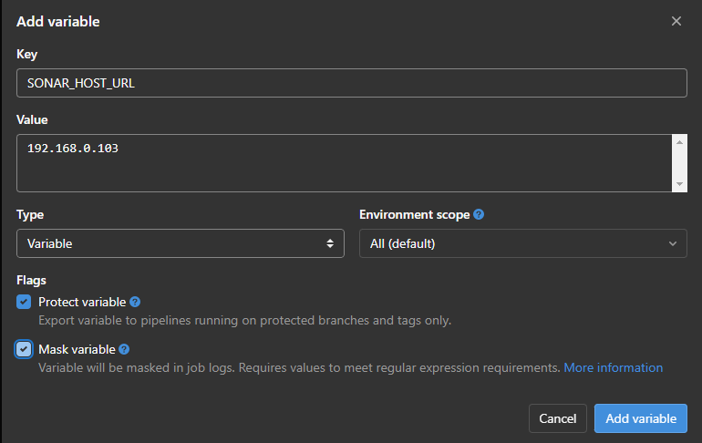
Task: Click the Value field scroll-up arrow
Action: [x=679, y=142]
